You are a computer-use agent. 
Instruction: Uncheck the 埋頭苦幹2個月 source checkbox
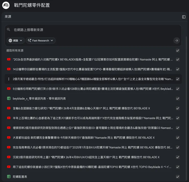coord(178,128)
